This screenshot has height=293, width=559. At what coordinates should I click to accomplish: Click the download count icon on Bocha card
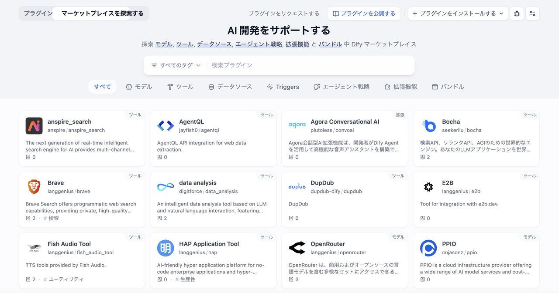423,157
